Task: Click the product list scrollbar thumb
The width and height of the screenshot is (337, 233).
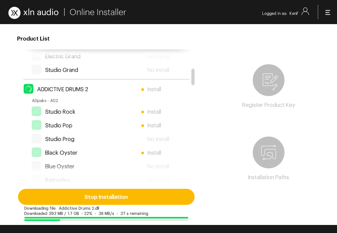Action: click(193, 77)
